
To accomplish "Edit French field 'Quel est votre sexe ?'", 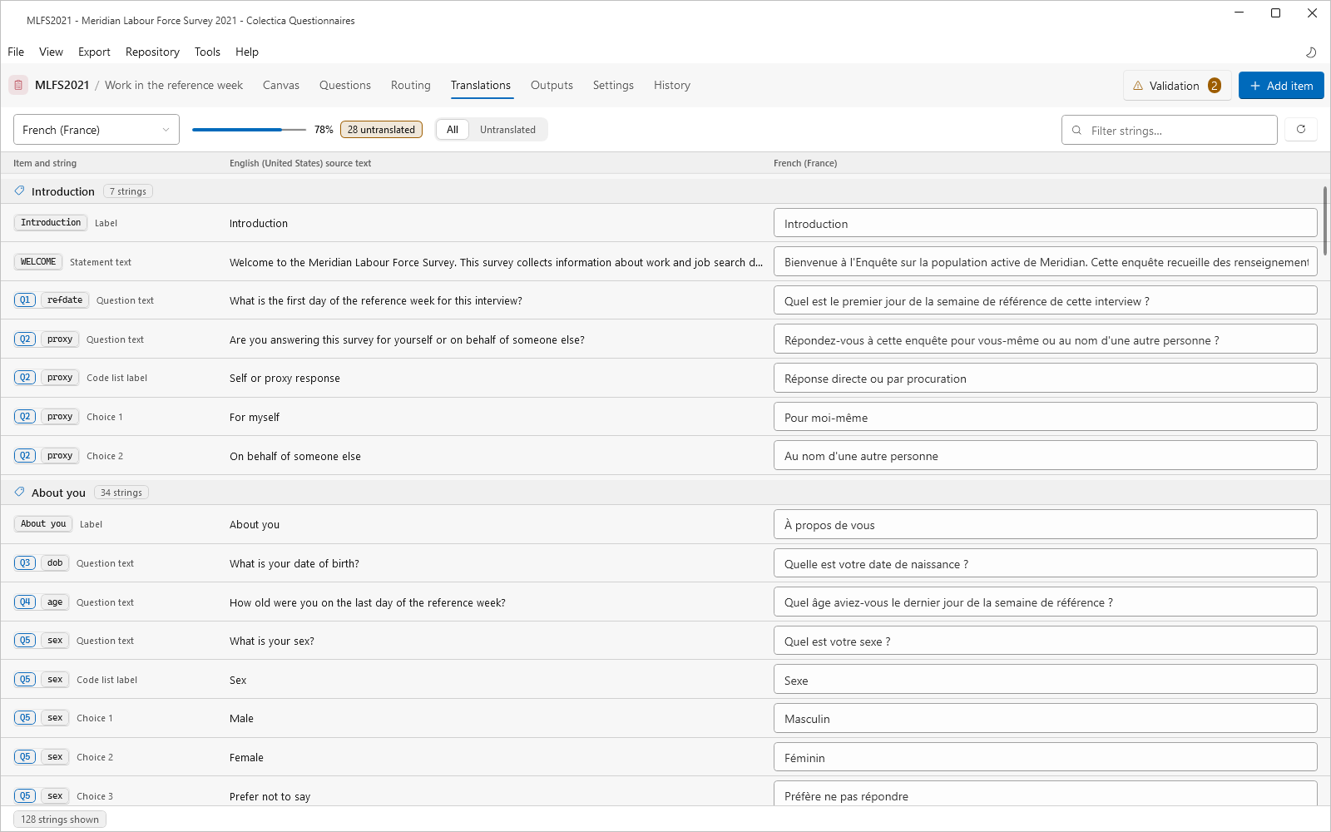I will (1046, 641).
